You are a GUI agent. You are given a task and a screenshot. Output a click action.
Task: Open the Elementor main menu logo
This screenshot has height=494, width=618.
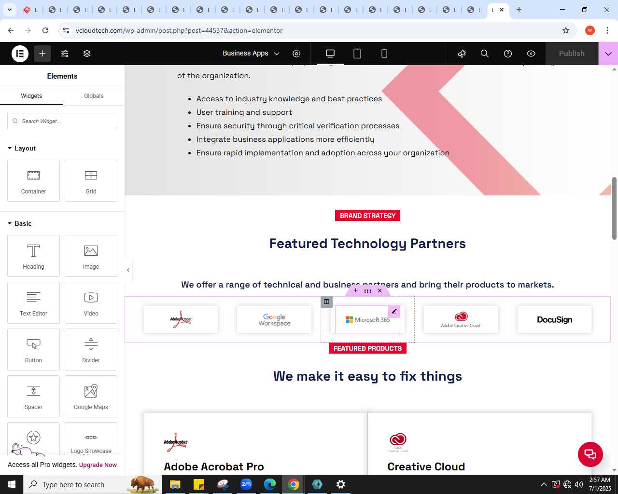(20, 54)
